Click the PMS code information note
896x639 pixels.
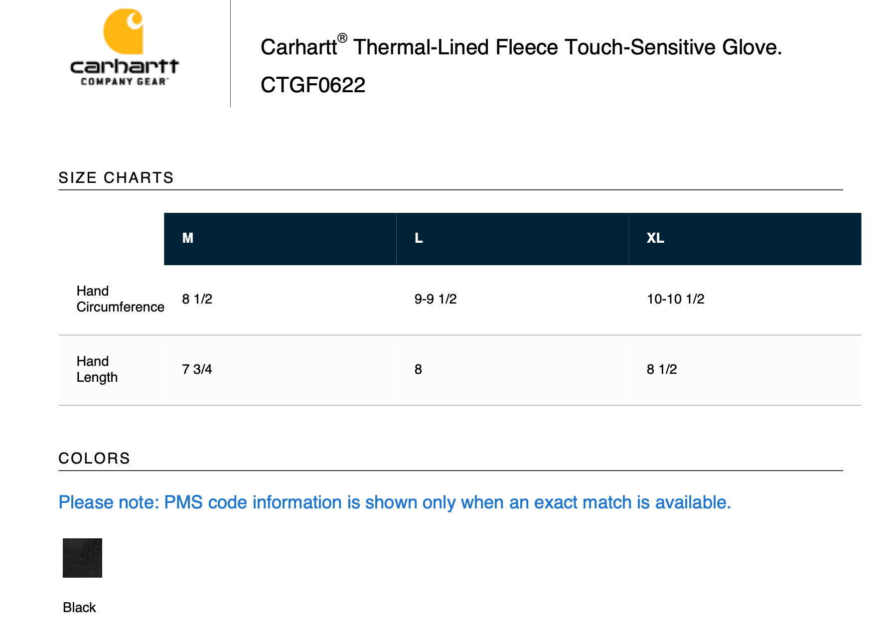(394, 502)
